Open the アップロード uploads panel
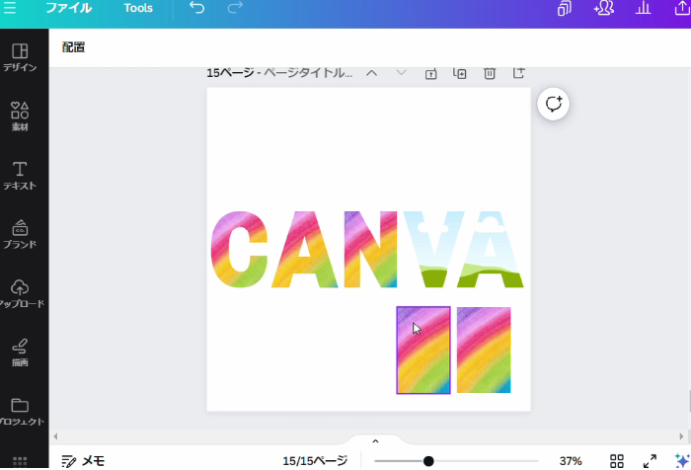 [21, 293]
